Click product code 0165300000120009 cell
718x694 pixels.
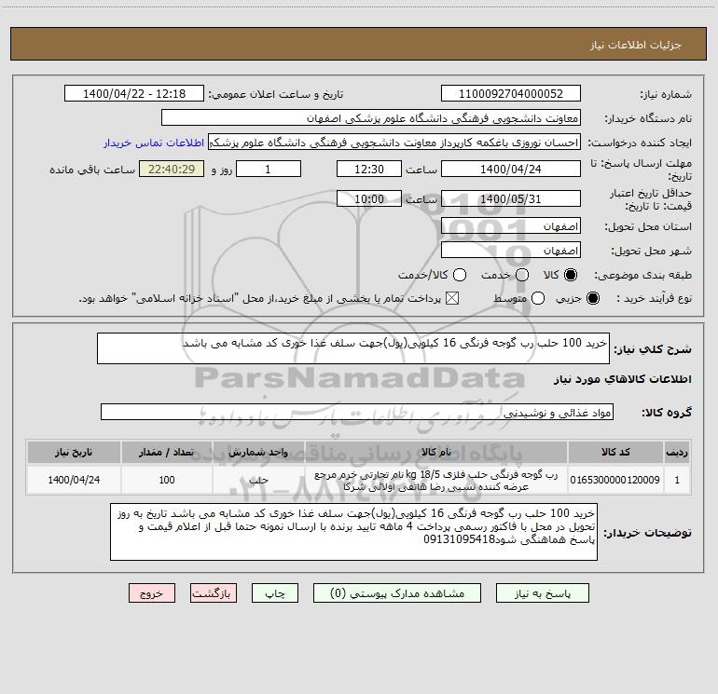(x=615, y=480)
